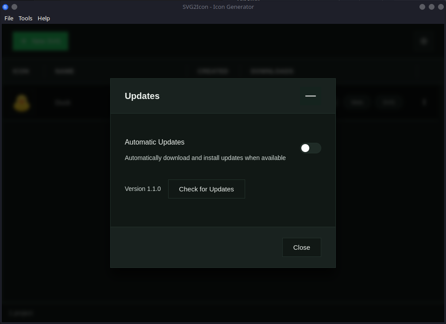446x324 pixels.
Task: Open the Help menu
Action: click(43, 18)
